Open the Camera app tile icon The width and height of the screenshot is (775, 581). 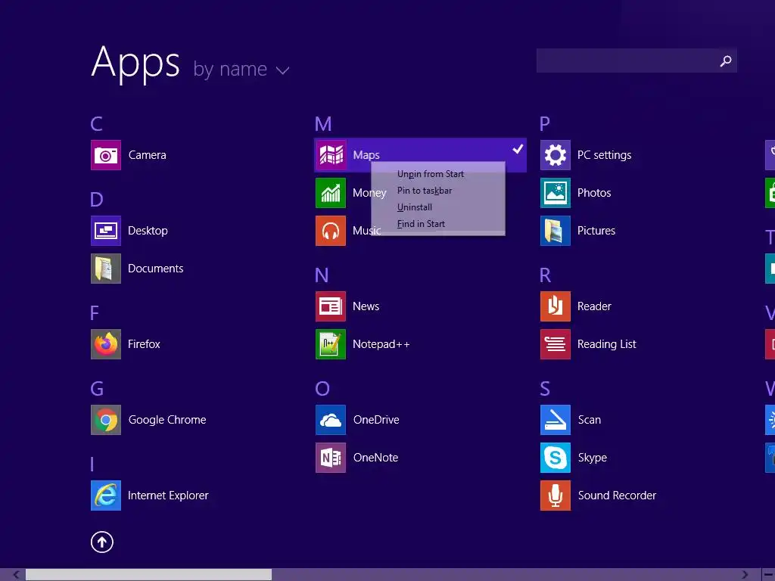click(x=106, y=155)
